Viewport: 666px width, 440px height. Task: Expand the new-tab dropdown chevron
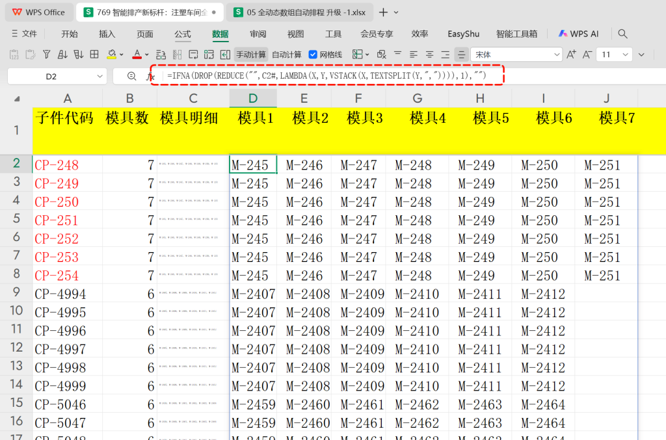point(396,13)
